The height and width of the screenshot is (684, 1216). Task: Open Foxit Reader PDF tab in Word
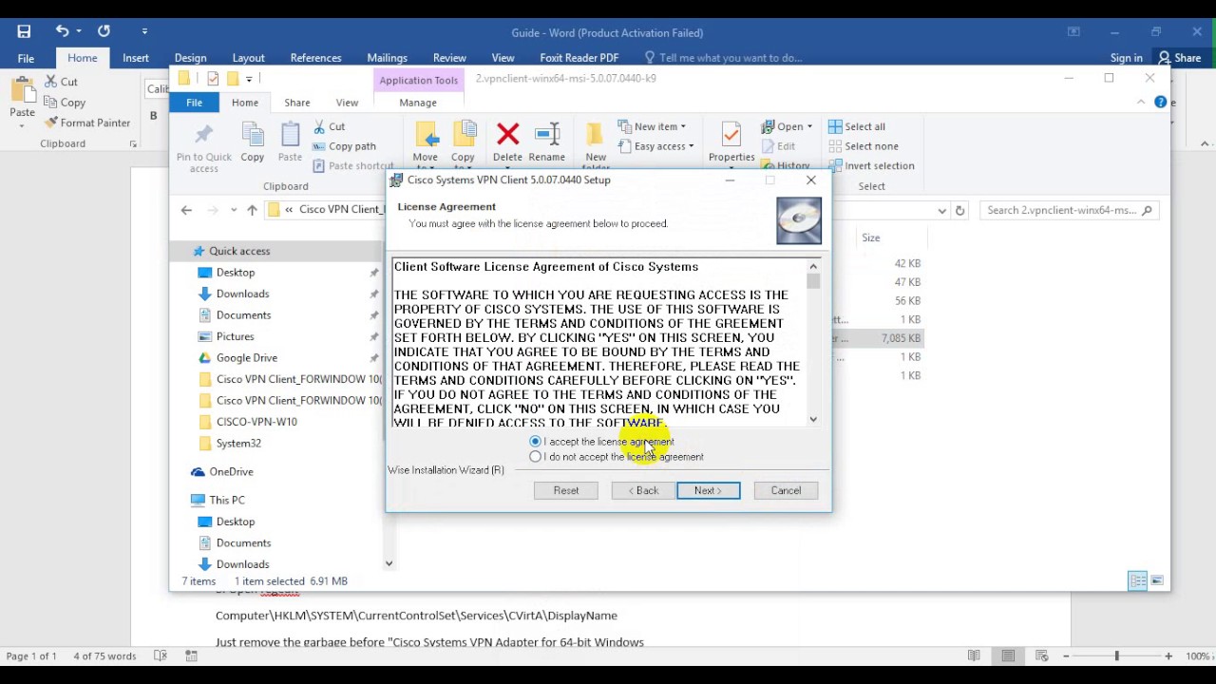tap(579, 58)
